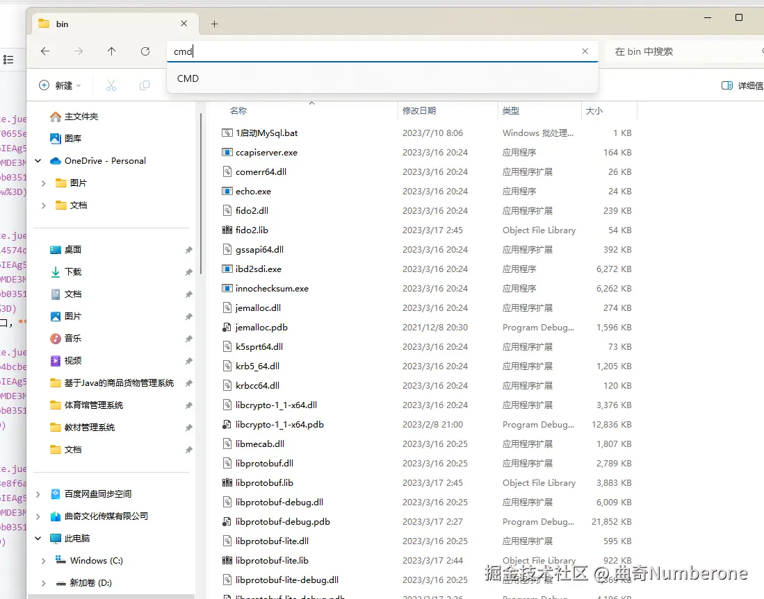Select gssapi64.dll file
This screenshot has height=599, width=764.
(x=259, y=250)
